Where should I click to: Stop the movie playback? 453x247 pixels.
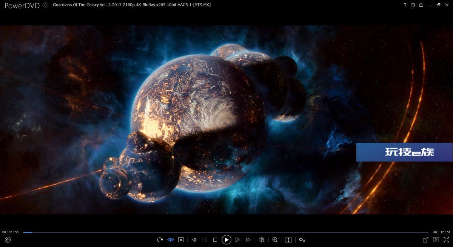point(215,240)
